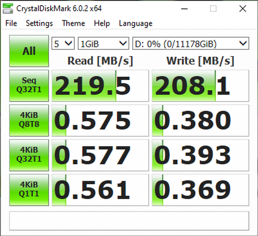The width and height of the screenshot is (258, 236).
Task: Minimize the CrystalDiskMark window
Action: pos(185,8)
